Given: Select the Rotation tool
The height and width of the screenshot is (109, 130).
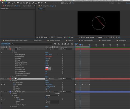Looking at the screenshot, I should [x=15, y=3].
